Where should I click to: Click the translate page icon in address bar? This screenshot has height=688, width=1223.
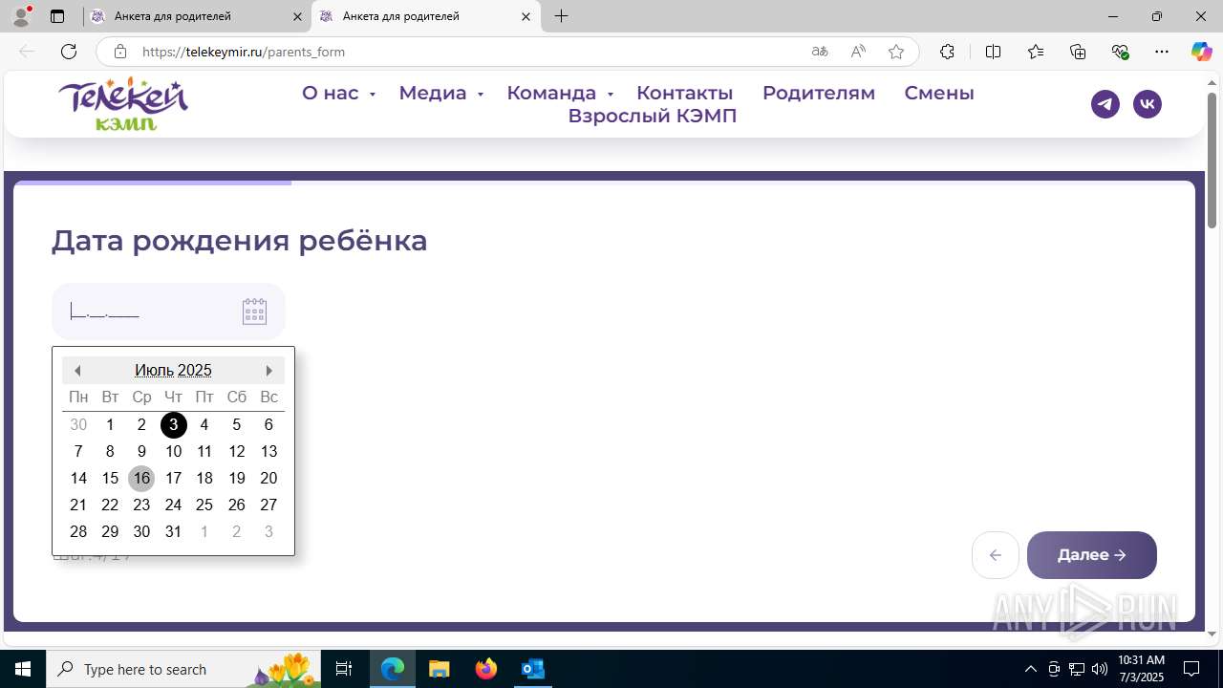820,52
